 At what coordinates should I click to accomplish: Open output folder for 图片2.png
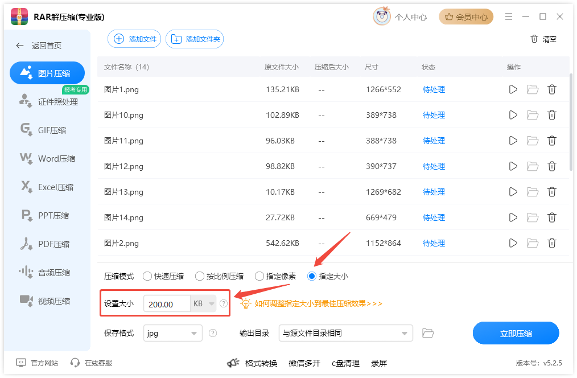click(533, 243)
